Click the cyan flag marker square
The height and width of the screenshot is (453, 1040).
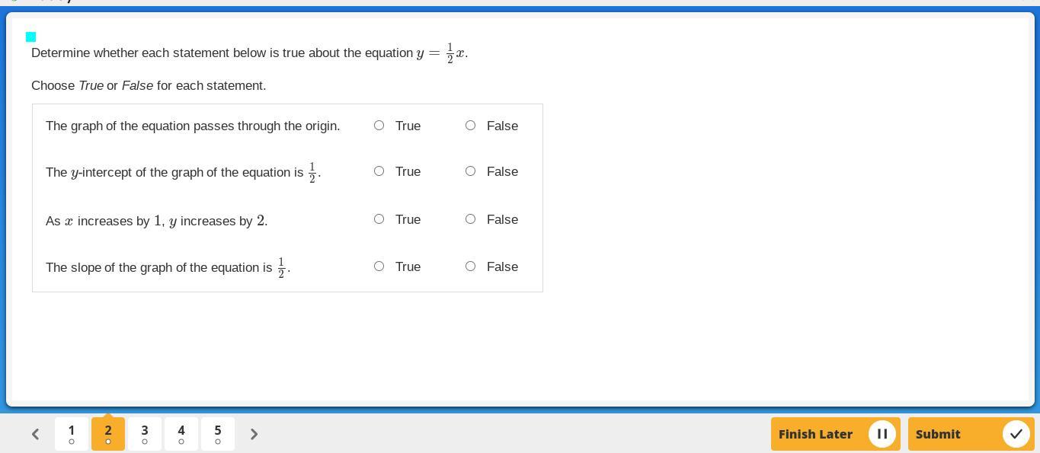[31, 37]
